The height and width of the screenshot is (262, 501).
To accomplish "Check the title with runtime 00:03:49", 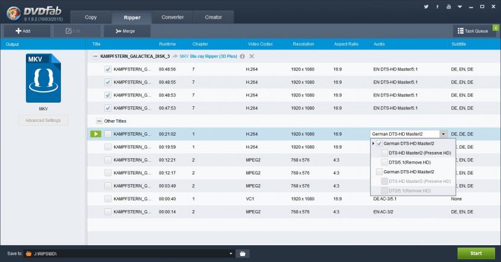I will point(108,186).
